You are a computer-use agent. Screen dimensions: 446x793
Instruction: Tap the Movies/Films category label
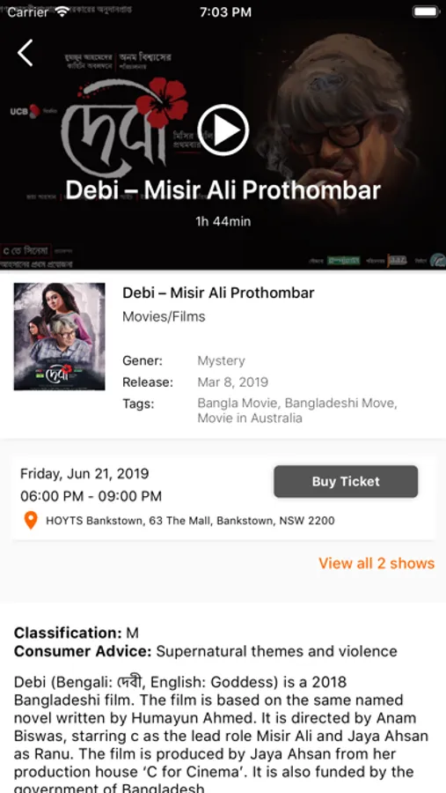tap(165, 316)
